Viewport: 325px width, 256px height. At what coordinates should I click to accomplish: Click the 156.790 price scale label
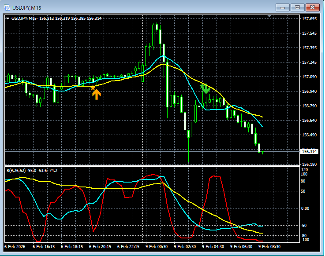pyautogui.click(x=309, y=106)
